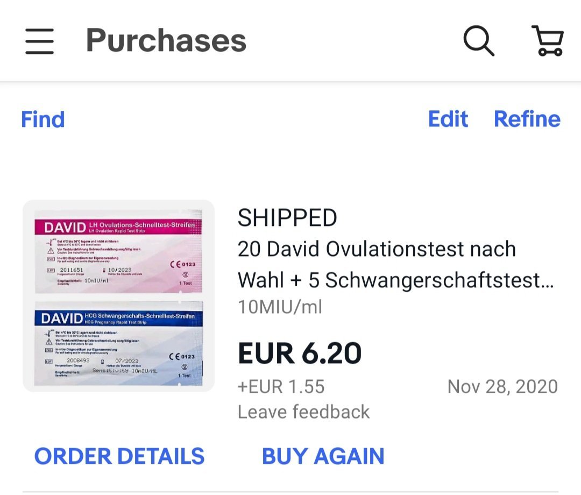Tap the blue HCG pregnancy strip image
Screen dimensions: 581x495
coord(118,347)
